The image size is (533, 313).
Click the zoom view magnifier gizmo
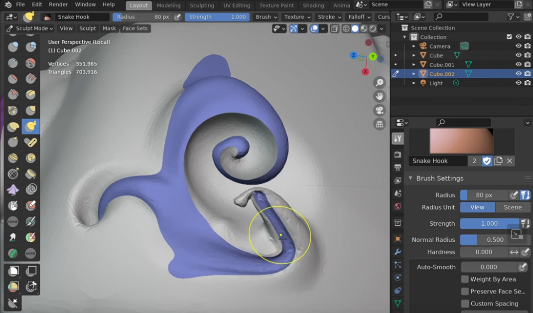380,83
